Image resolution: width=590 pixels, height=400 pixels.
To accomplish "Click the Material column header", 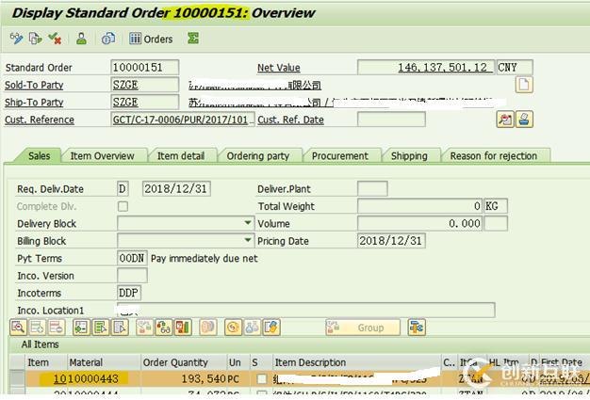I will coord(86,362).
